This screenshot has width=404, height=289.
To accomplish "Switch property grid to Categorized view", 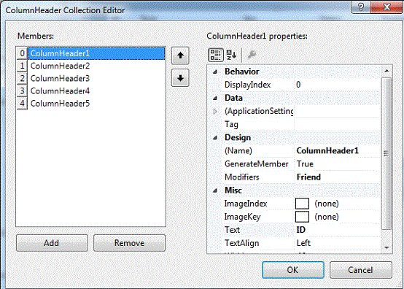I will point(215,55).
